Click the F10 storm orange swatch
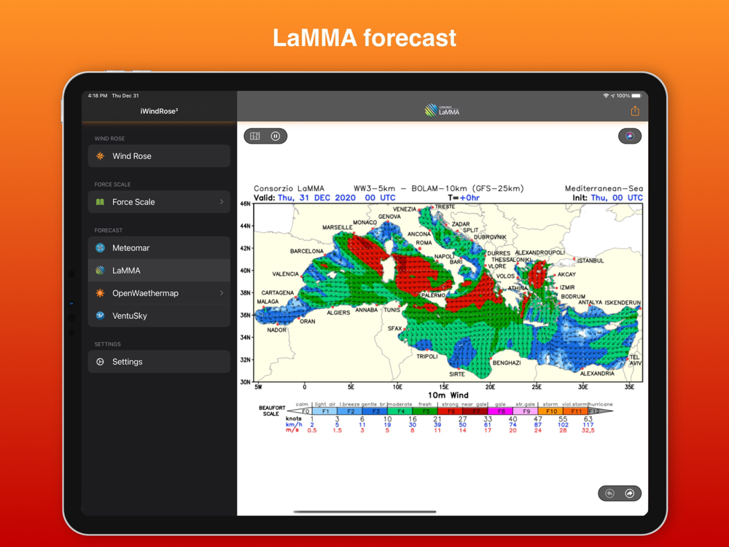 pyautogui.click(x=550, y=411)
